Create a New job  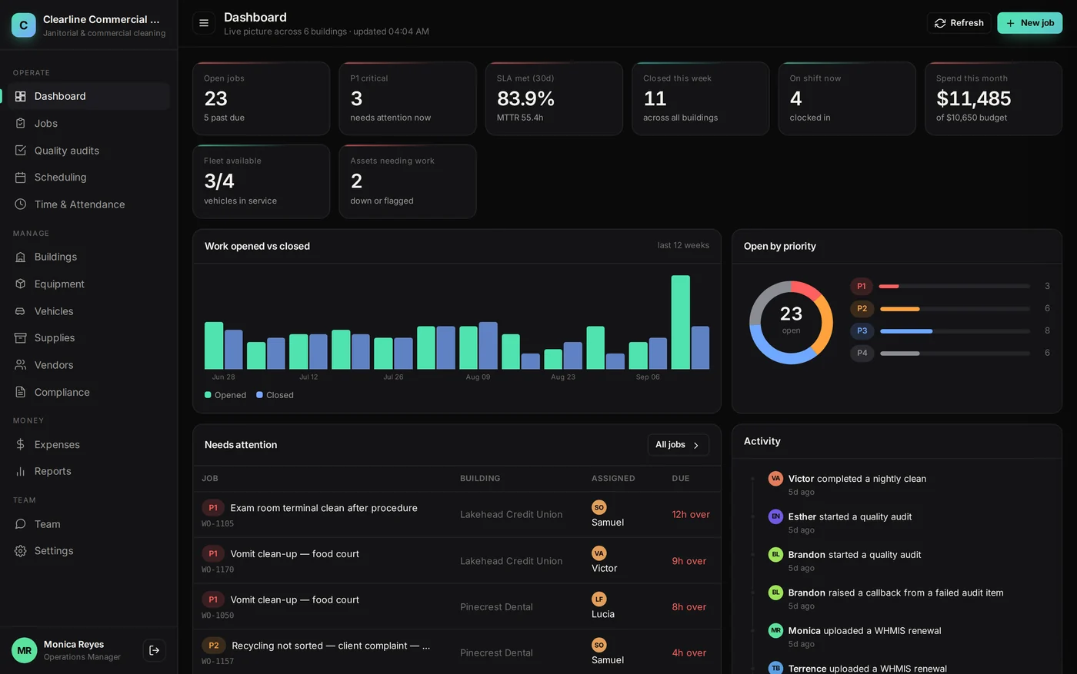click(1029, 23)
